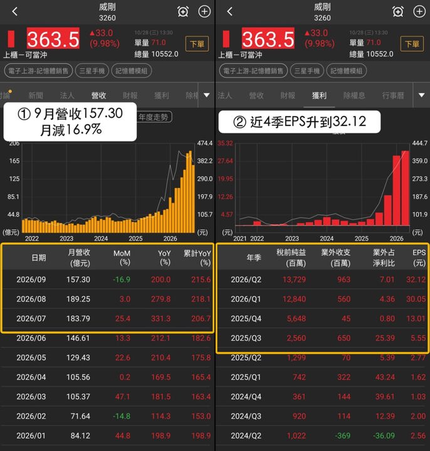430x451 pixels.
Task: Open price alert clock in left panel
Action: tap(183, 11)
